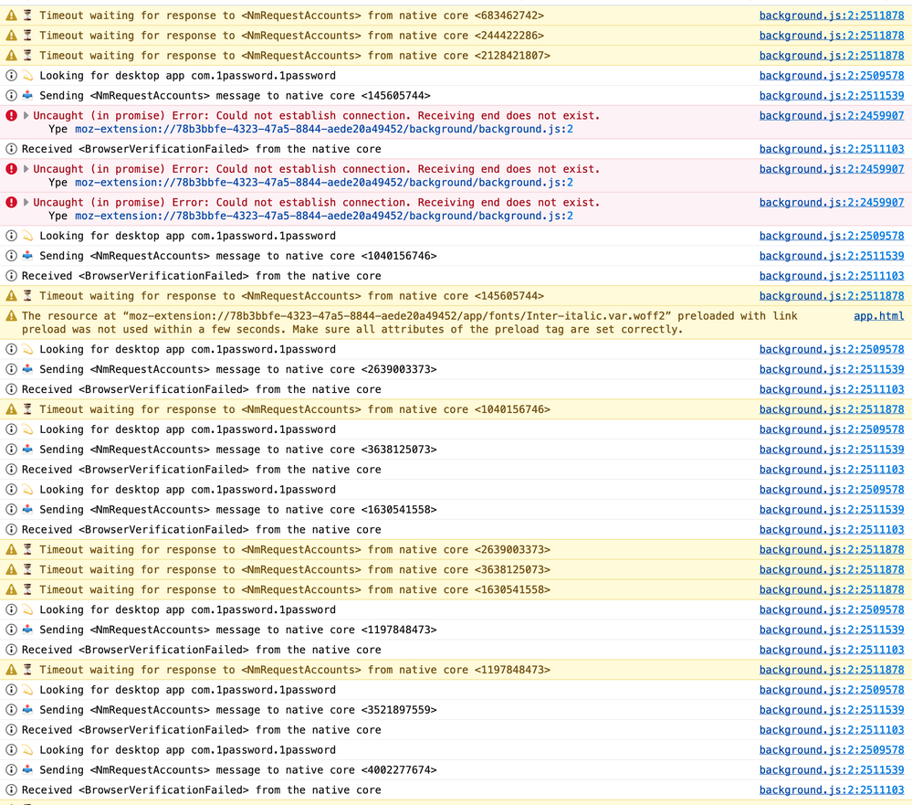Click info icon beside Sending <2639003373> message
The width and height of the screenshot is (912, 805).
[11, 369]
